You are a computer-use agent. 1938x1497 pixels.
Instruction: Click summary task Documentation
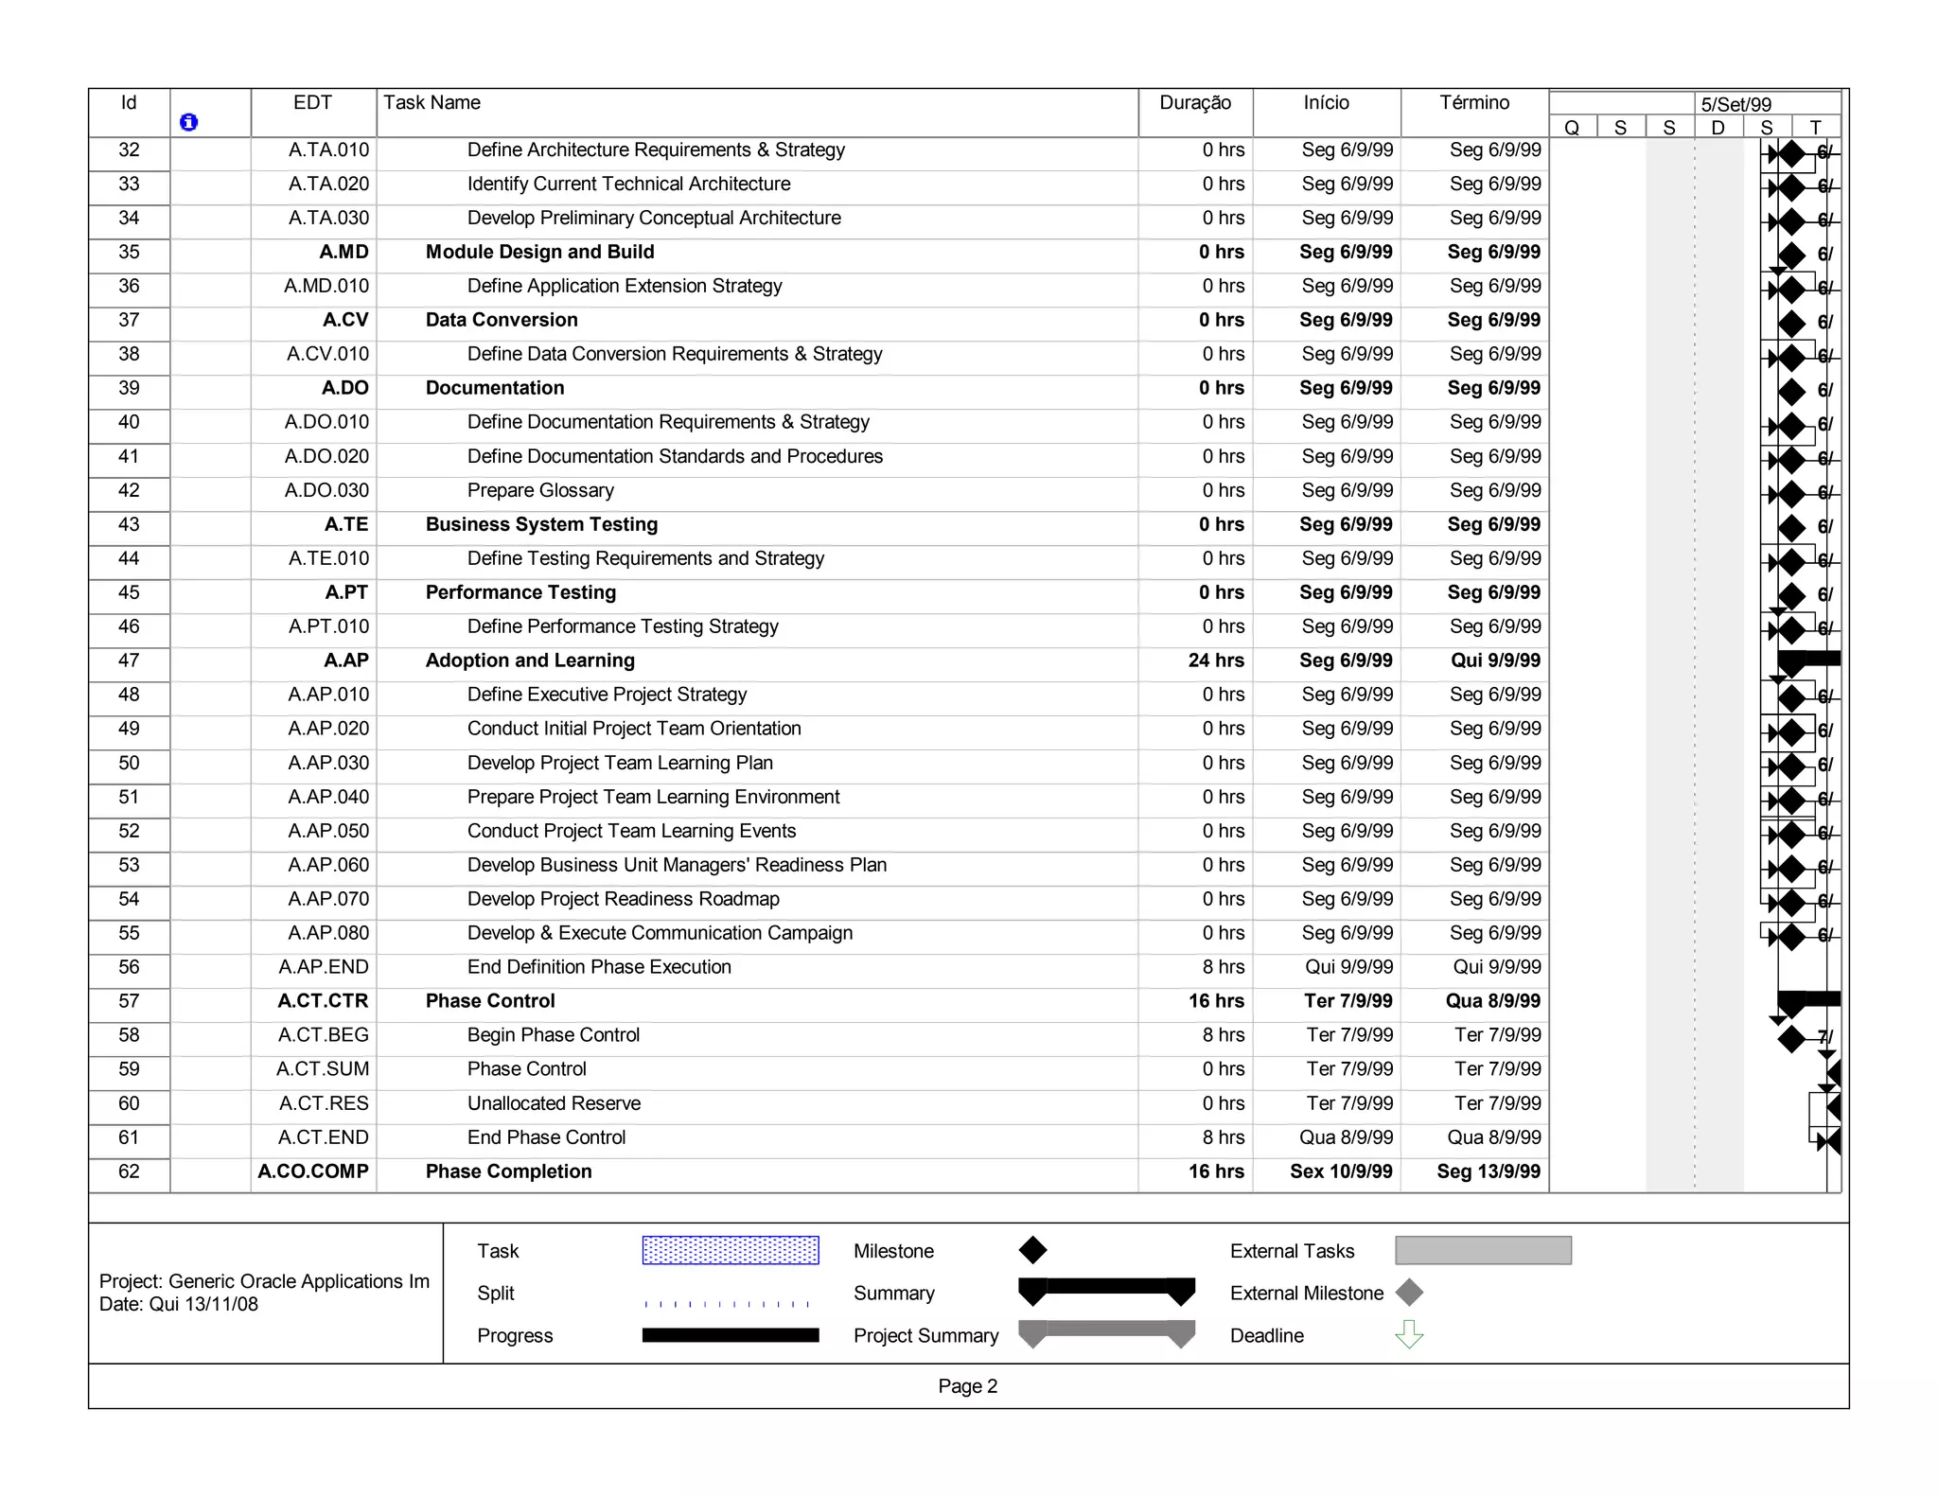tap(495, 388)
